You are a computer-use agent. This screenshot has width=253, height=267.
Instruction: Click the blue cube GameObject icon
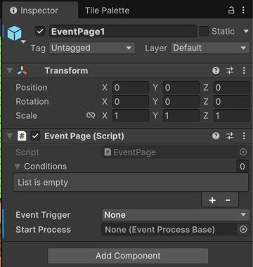15,33
